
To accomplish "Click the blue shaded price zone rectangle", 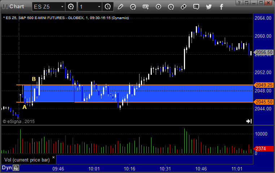I will [138, 94].
